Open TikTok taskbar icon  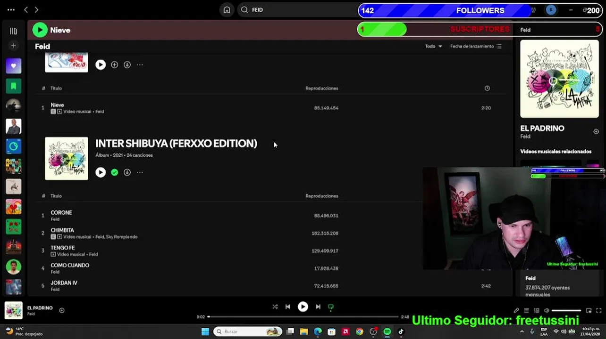401,331
